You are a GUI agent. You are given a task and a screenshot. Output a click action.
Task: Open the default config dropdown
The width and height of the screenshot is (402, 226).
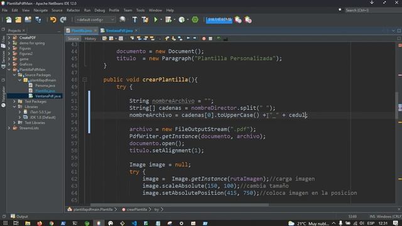95,19
